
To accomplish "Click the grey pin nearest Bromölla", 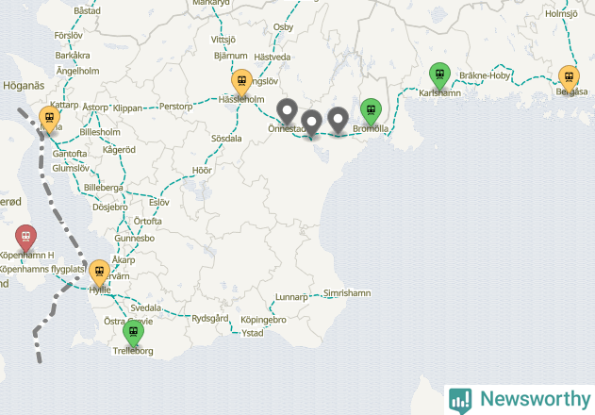I will click(338, 120).
